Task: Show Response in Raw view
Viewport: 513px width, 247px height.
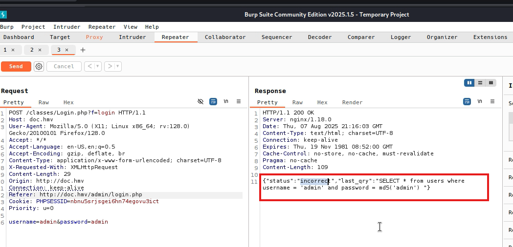Action: tap(297, 102)
